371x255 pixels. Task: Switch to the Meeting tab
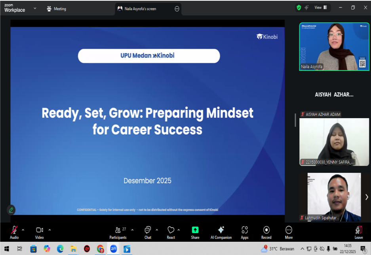[x=56, y=9]
